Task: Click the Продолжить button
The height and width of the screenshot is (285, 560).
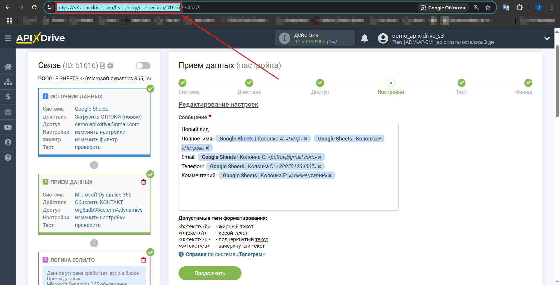Action: tap(210, 273)
